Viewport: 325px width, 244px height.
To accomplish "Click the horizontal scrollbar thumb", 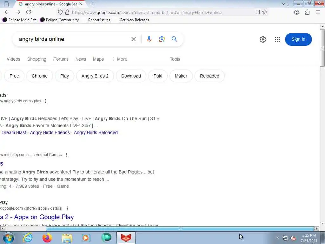I will click(180, 228).
